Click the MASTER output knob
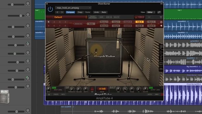The image size is (202, 114). click(x=145, y=89)
